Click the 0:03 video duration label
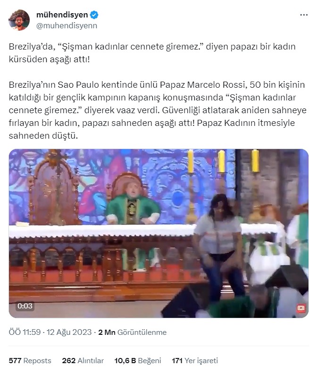The image size is (316, 374). (25, 306)
